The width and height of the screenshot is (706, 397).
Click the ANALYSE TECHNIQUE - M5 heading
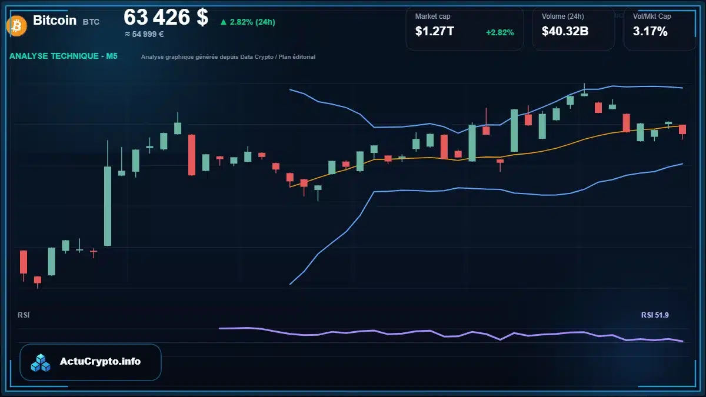tap(64, 56)
